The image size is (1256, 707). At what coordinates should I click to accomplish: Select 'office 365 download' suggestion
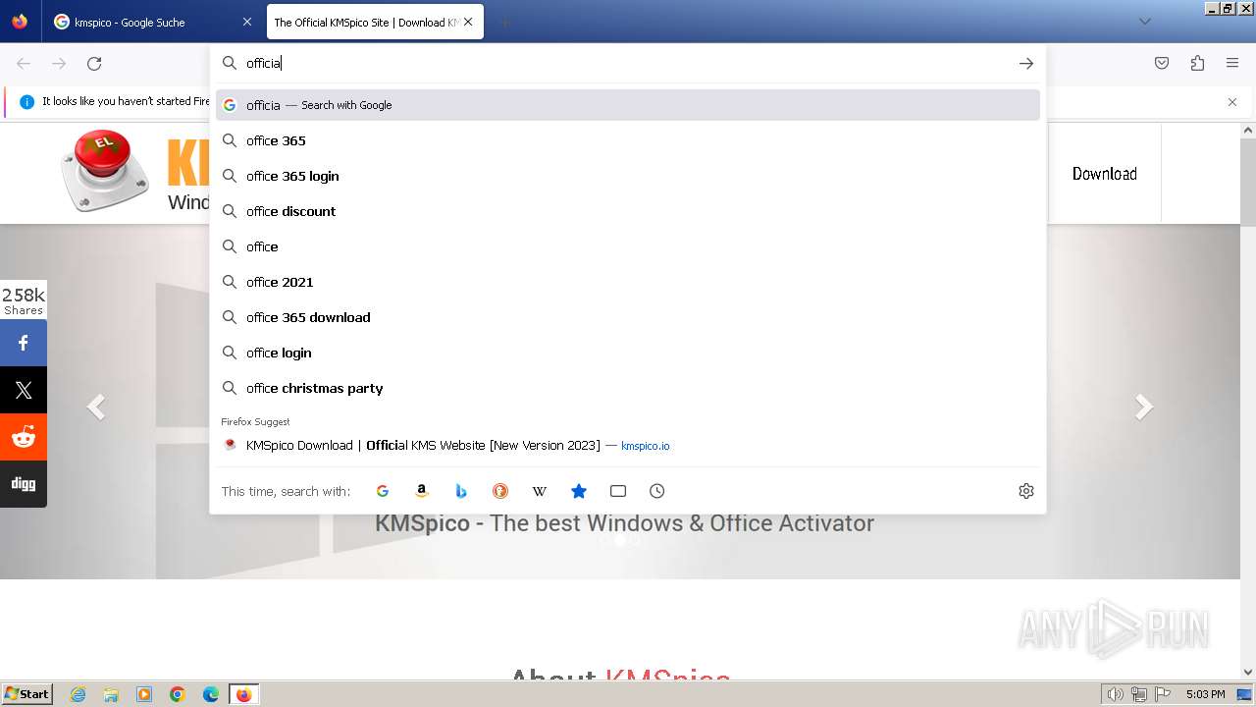tap(628, 317)
